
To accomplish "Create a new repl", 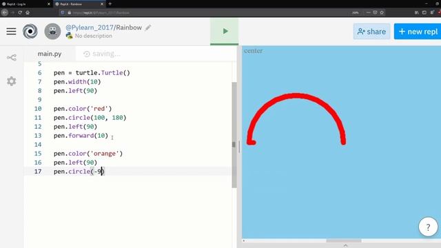I will coord(418,32).
